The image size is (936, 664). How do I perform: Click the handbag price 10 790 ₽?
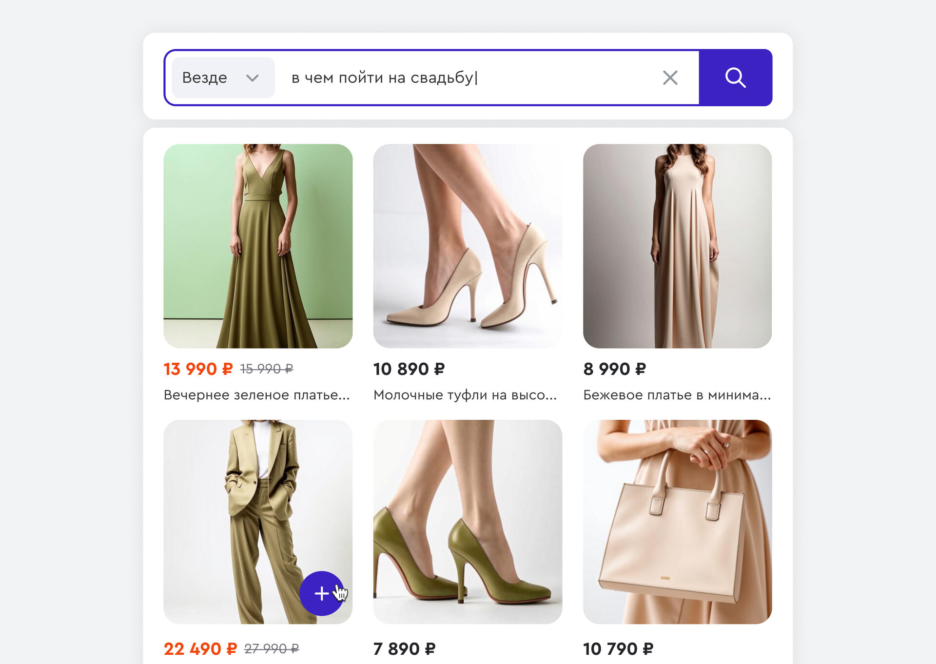click(x=618, y=649)
